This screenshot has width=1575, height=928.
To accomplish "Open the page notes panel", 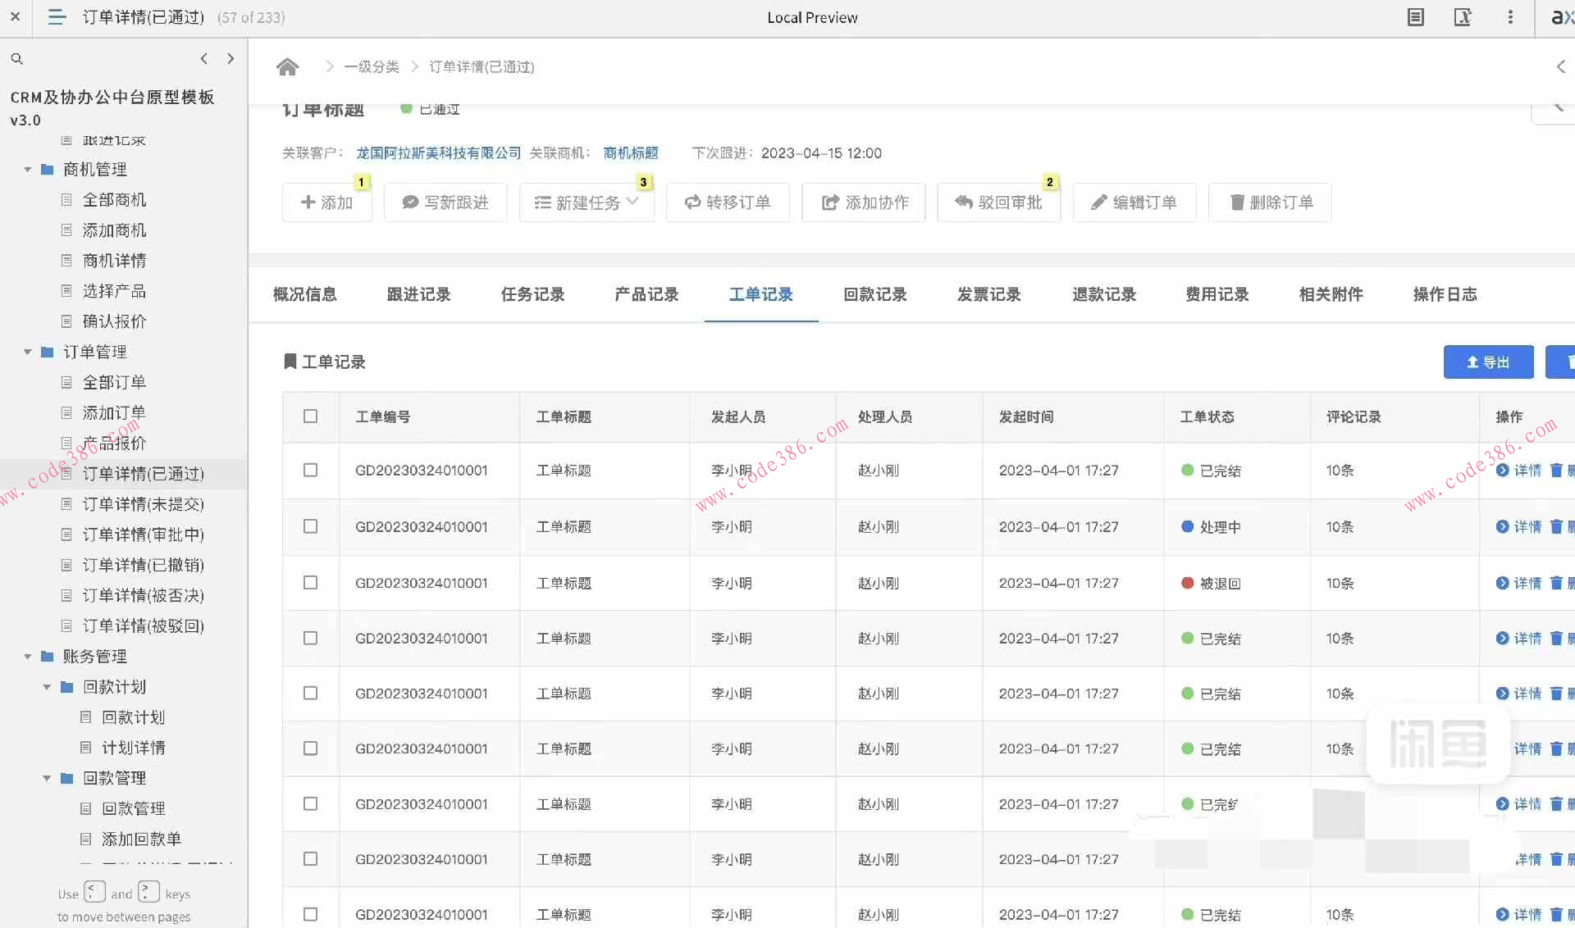I will coord(1416,16).
